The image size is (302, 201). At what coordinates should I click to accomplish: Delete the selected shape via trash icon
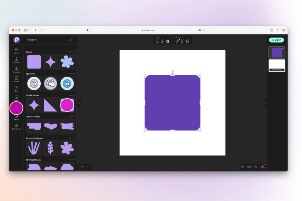click(x=188, y=41)
